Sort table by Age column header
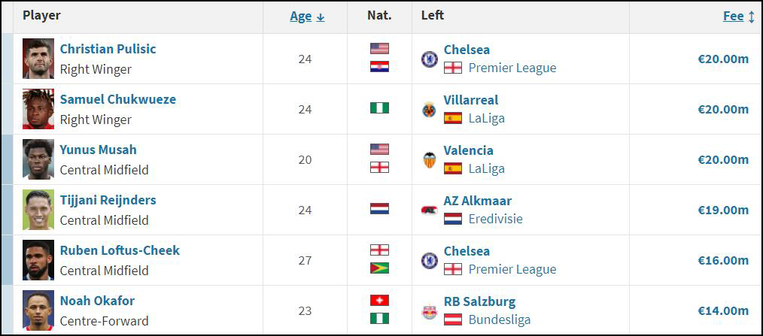Screen dimensions: 763x336 (x=301, y=16)
